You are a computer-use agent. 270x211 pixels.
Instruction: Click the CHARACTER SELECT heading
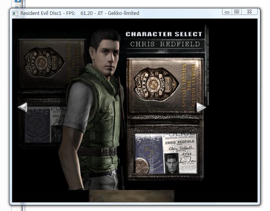coord(164,34)
